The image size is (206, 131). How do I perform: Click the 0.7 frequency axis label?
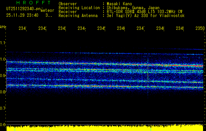coord(3,108)
